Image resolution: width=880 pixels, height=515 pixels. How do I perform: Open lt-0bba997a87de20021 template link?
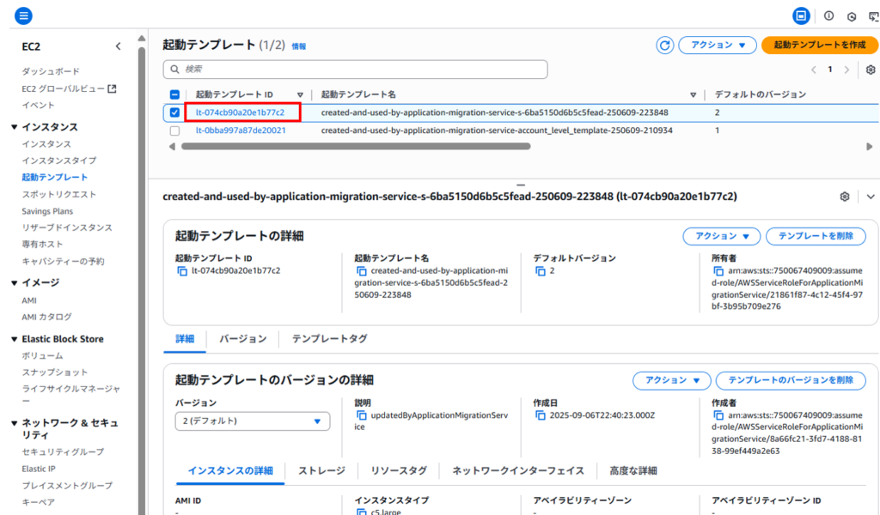click(x=241, y=130)
